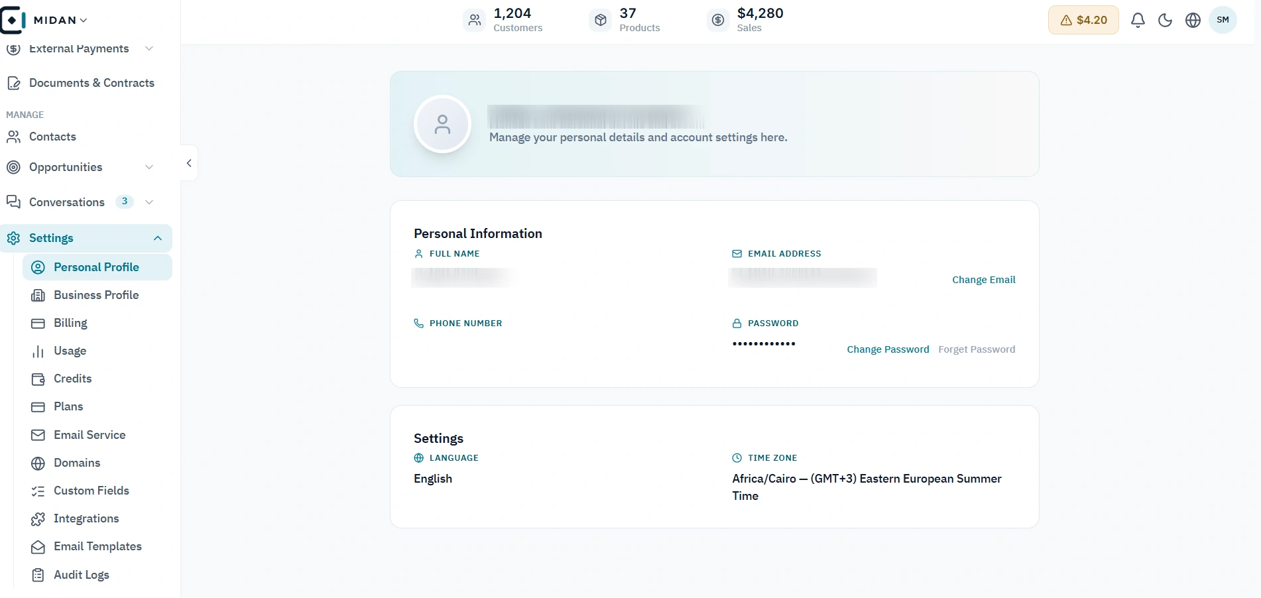
Task: Open the notifications bell
Action: (x=1138, y=20)
